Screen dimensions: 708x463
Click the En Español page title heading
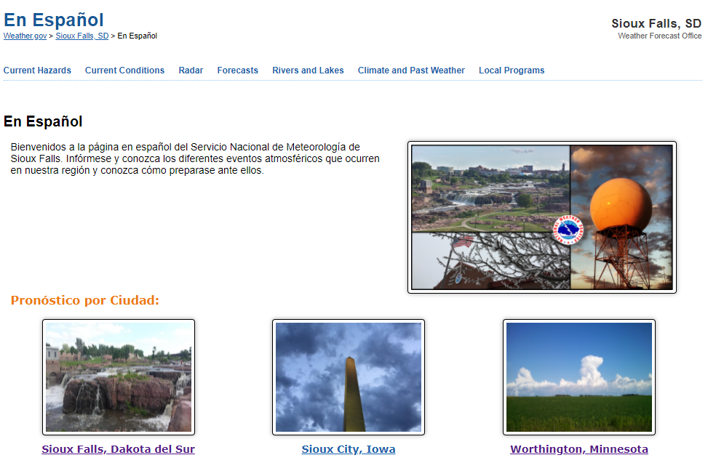[x=54, y=20]
